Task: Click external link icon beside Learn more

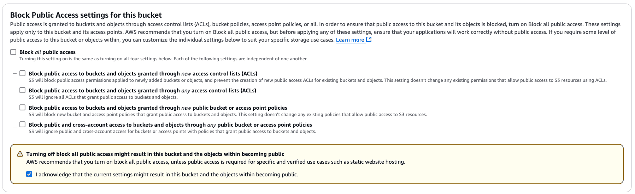Action: (369, 40)
